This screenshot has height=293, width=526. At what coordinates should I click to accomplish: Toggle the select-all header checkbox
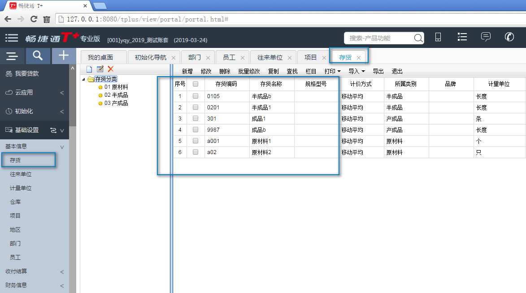pos(195,84)
